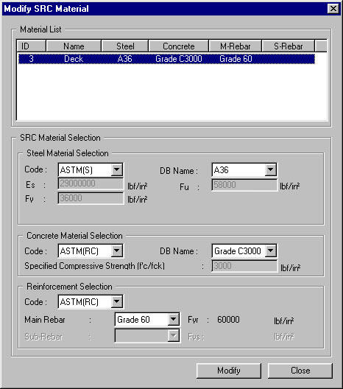343x389 pixels.
Task: Click the M-Rebar column header
Action: (236, 46)
